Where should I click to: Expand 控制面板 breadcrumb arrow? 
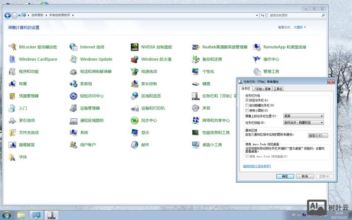[x=46, y=15]
